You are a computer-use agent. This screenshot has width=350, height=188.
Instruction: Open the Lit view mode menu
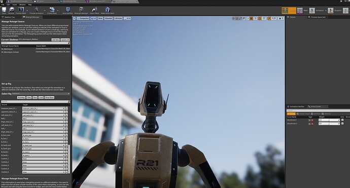click(x=94, y=19)
